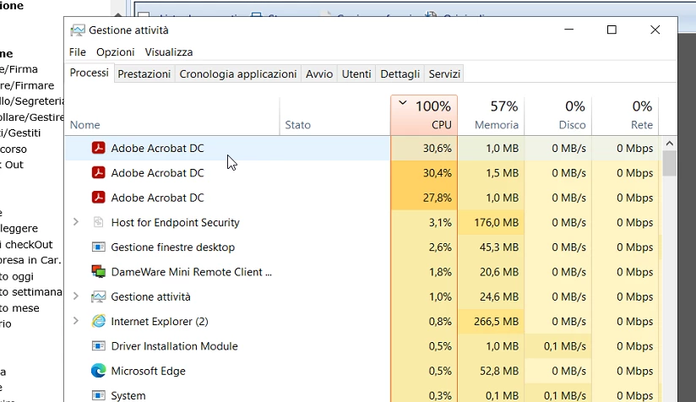
Task: Click the 20,6 MB memory cell
Action: click(491, 272)
